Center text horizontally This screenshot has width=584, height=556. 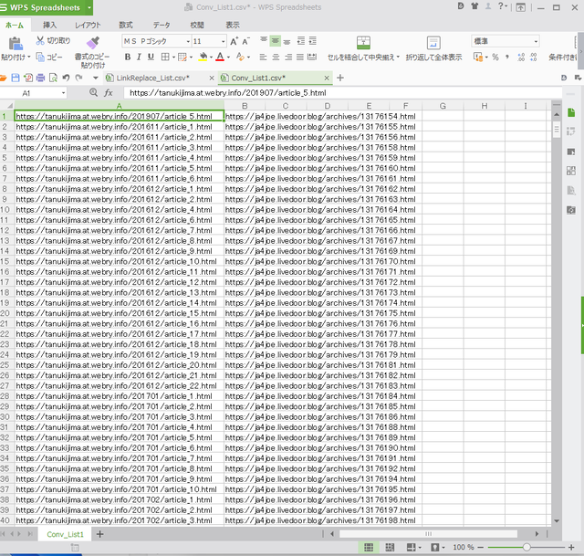[276, 57]
